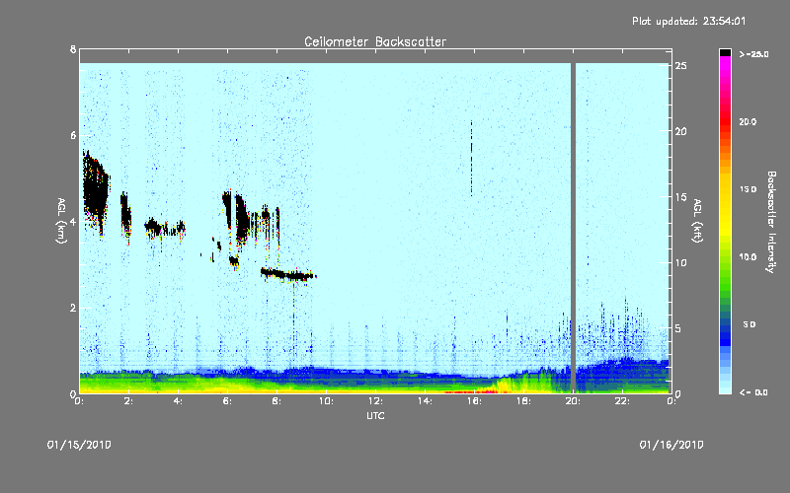Click the '8' km tick on left axis
This screenshot has height=493, width=790.
73,49
